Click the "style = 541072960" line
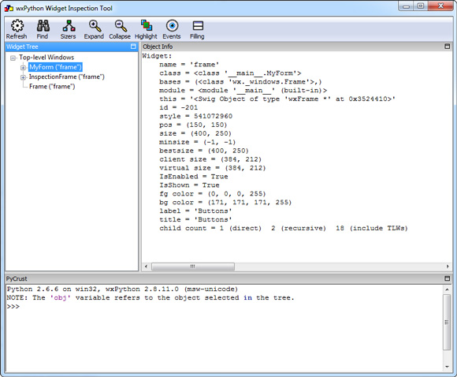Image resolution: width=457 pixels, height=377 pixels. [x=196, y=116]
